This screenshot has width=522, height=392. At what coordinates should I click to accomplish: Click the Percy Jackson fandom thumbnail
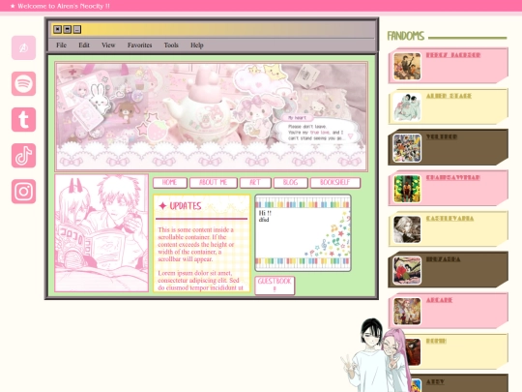click(x=407, y=67)
